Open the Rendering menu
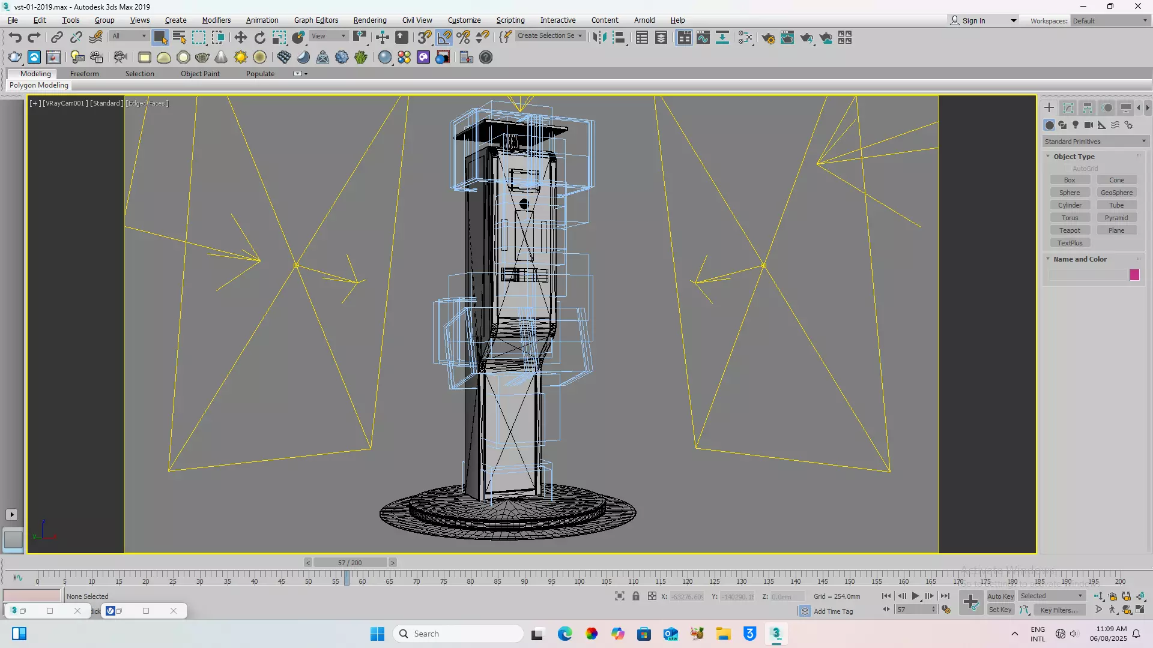The image size is (1153, 648). [369, 20]
